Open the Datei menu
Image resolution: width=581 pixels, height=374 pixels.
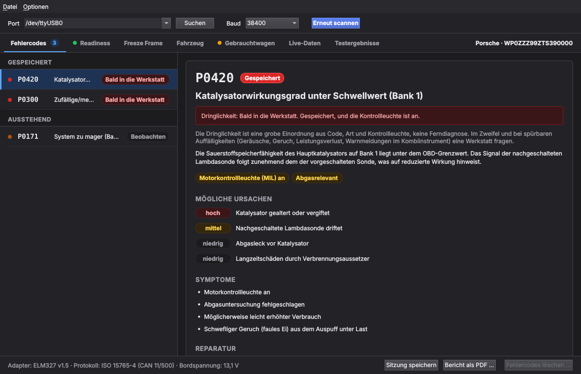(x=10, y=7)
